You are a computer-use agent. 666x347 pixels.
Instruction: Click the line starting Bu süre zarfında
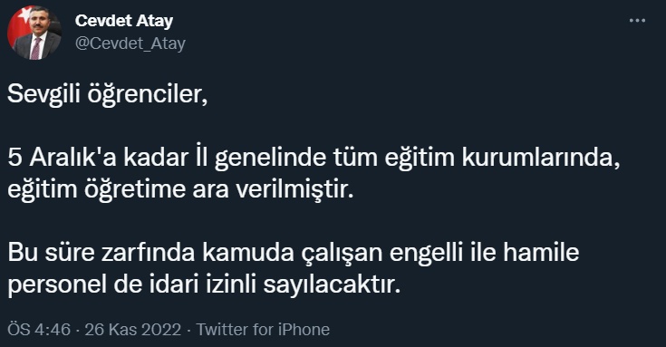[294, 253]
